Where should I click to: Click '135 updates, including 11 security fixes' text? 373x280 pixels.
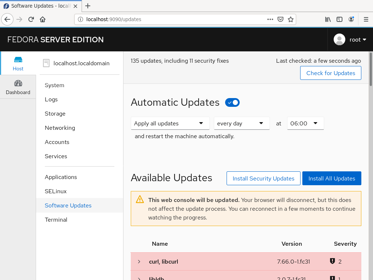[180, 61]
